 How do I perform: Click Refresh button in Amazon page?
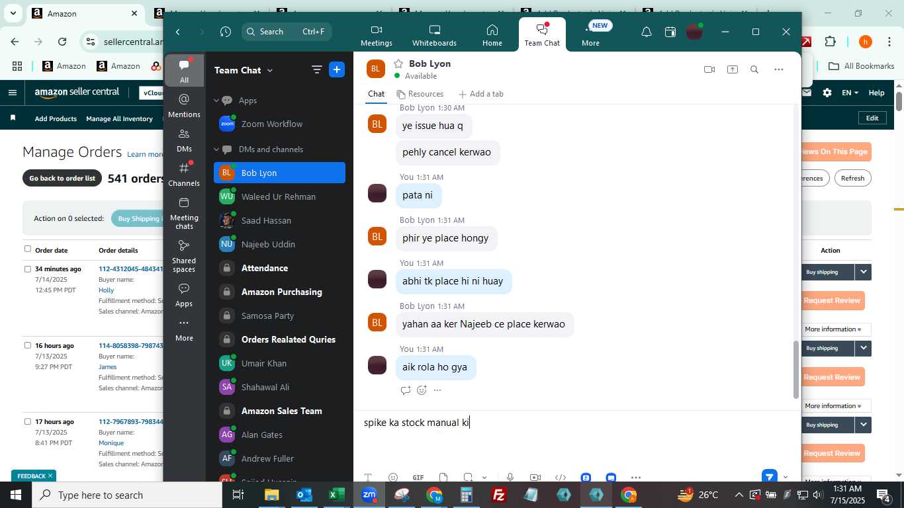tap(852, 178)
